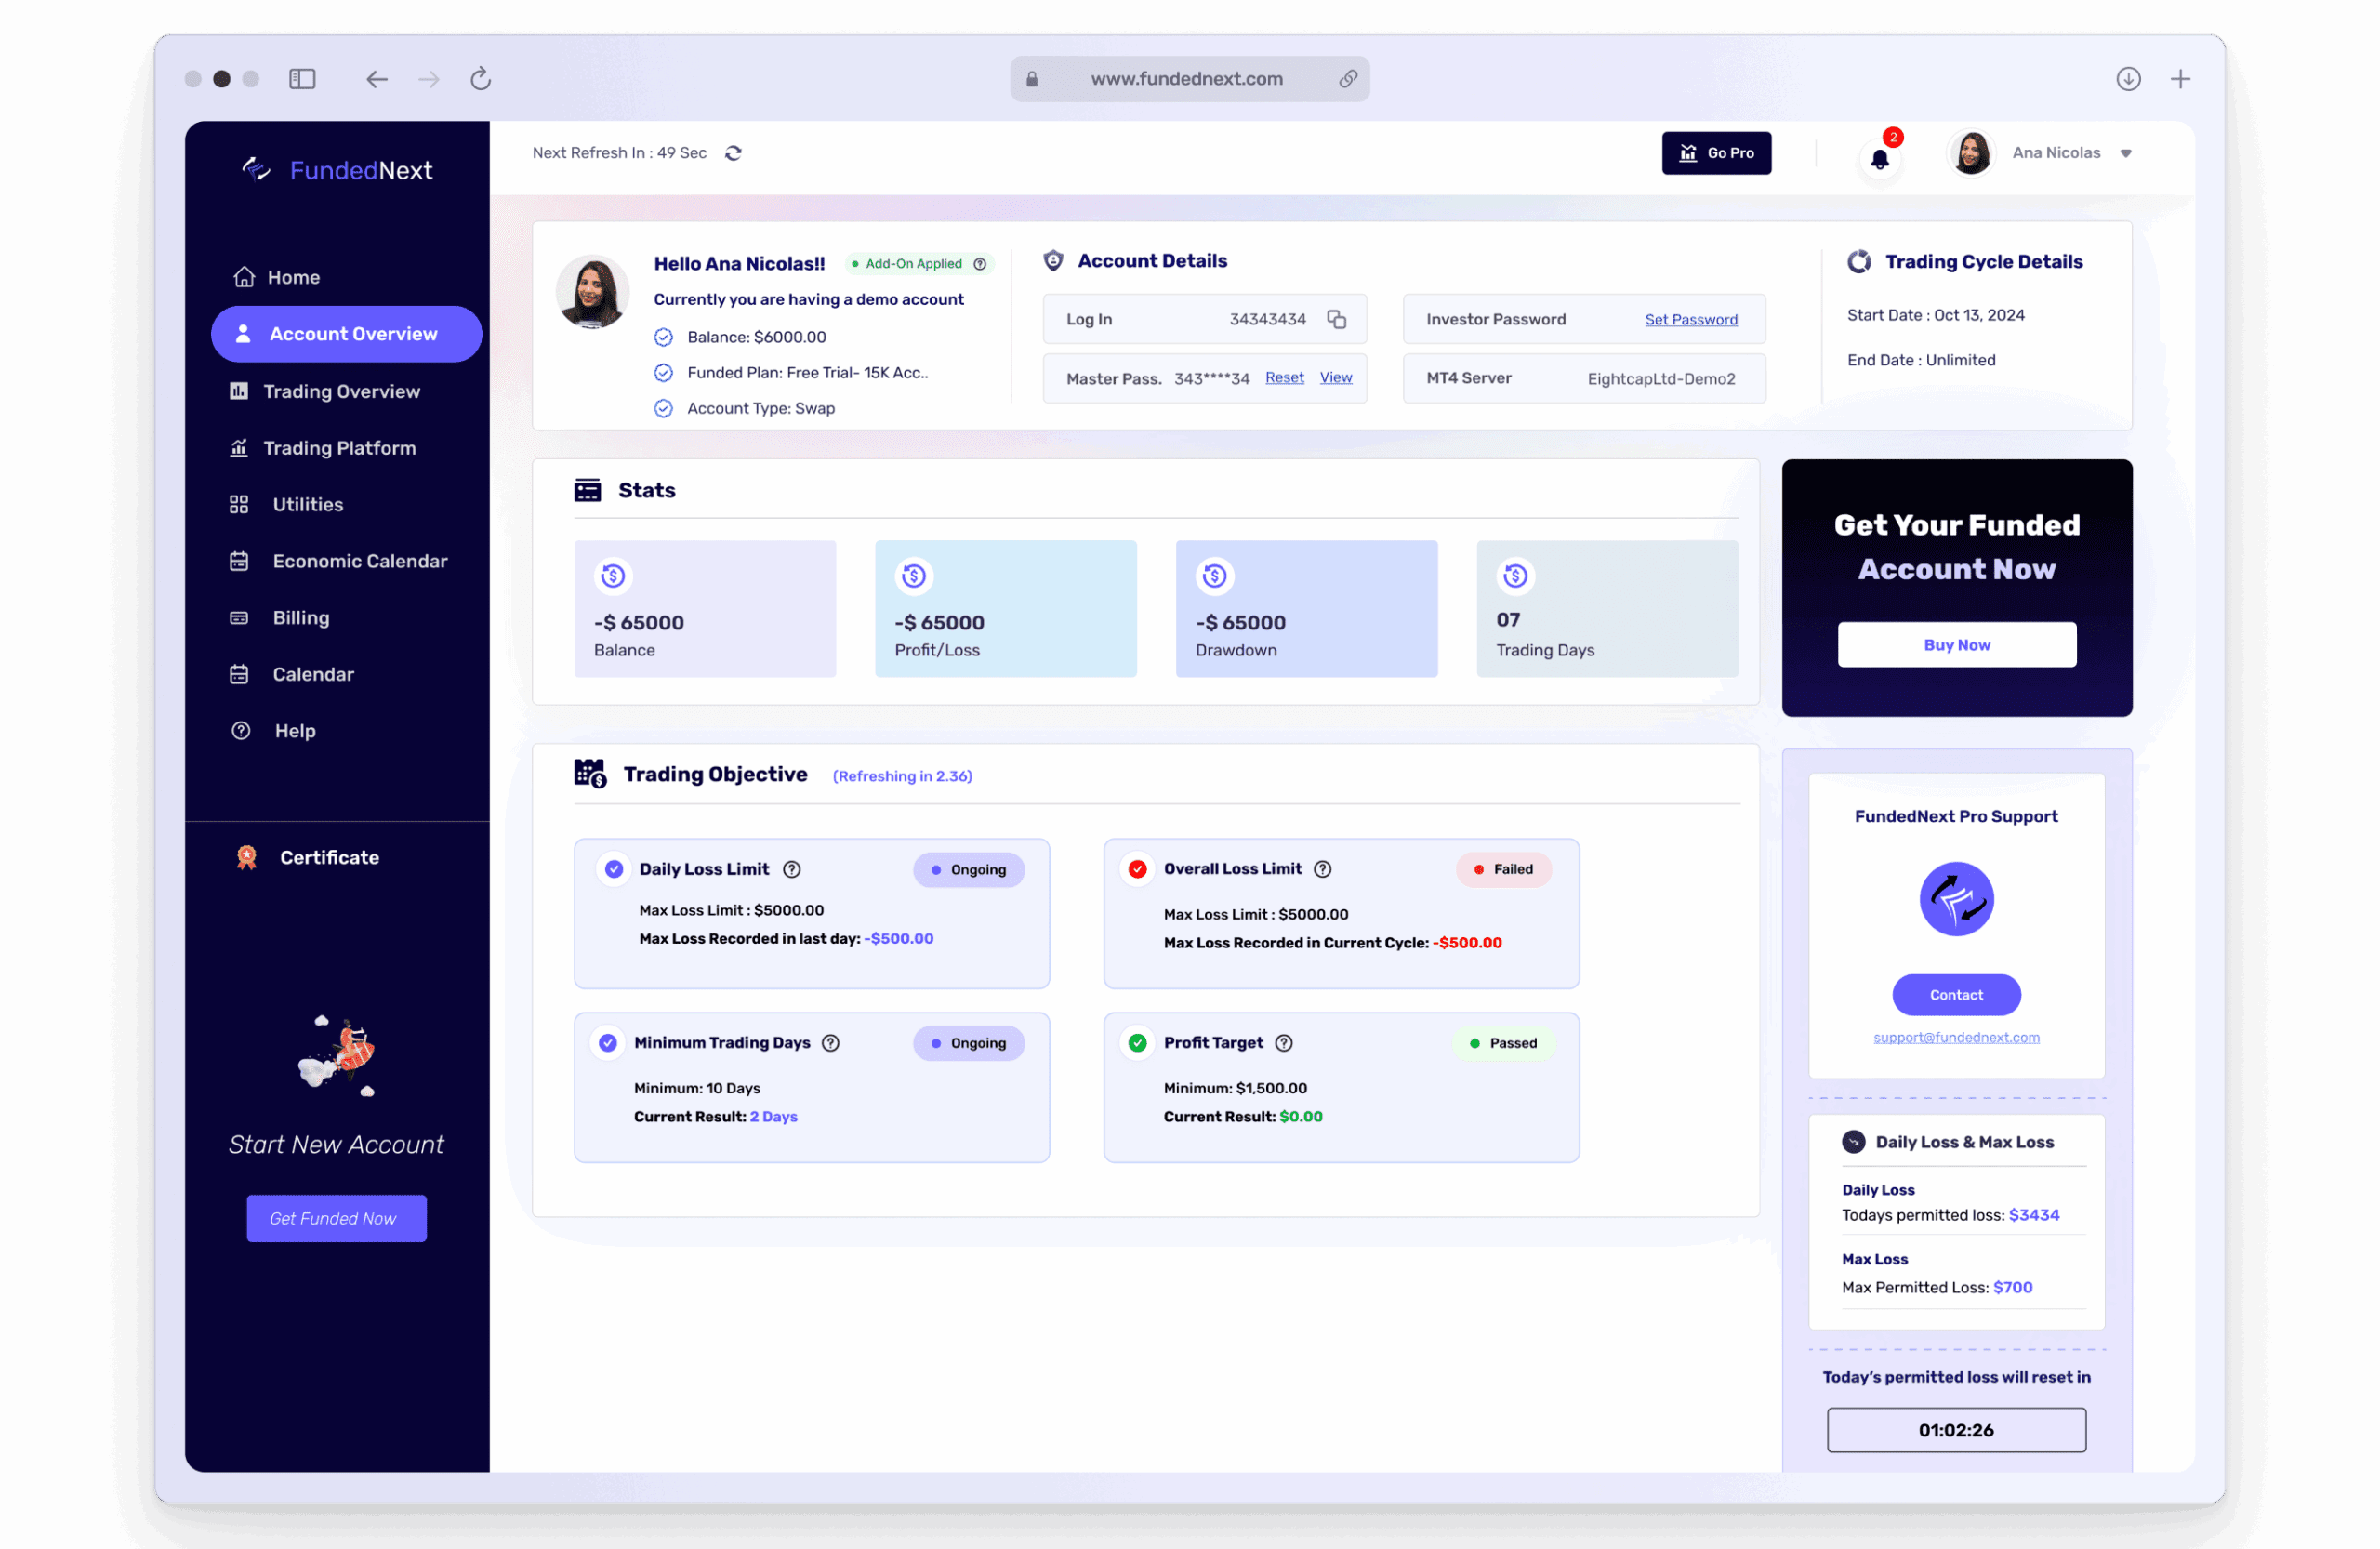
Task: Click the Utilities grid icon in sidebar
Action: (x=240, y=504)
